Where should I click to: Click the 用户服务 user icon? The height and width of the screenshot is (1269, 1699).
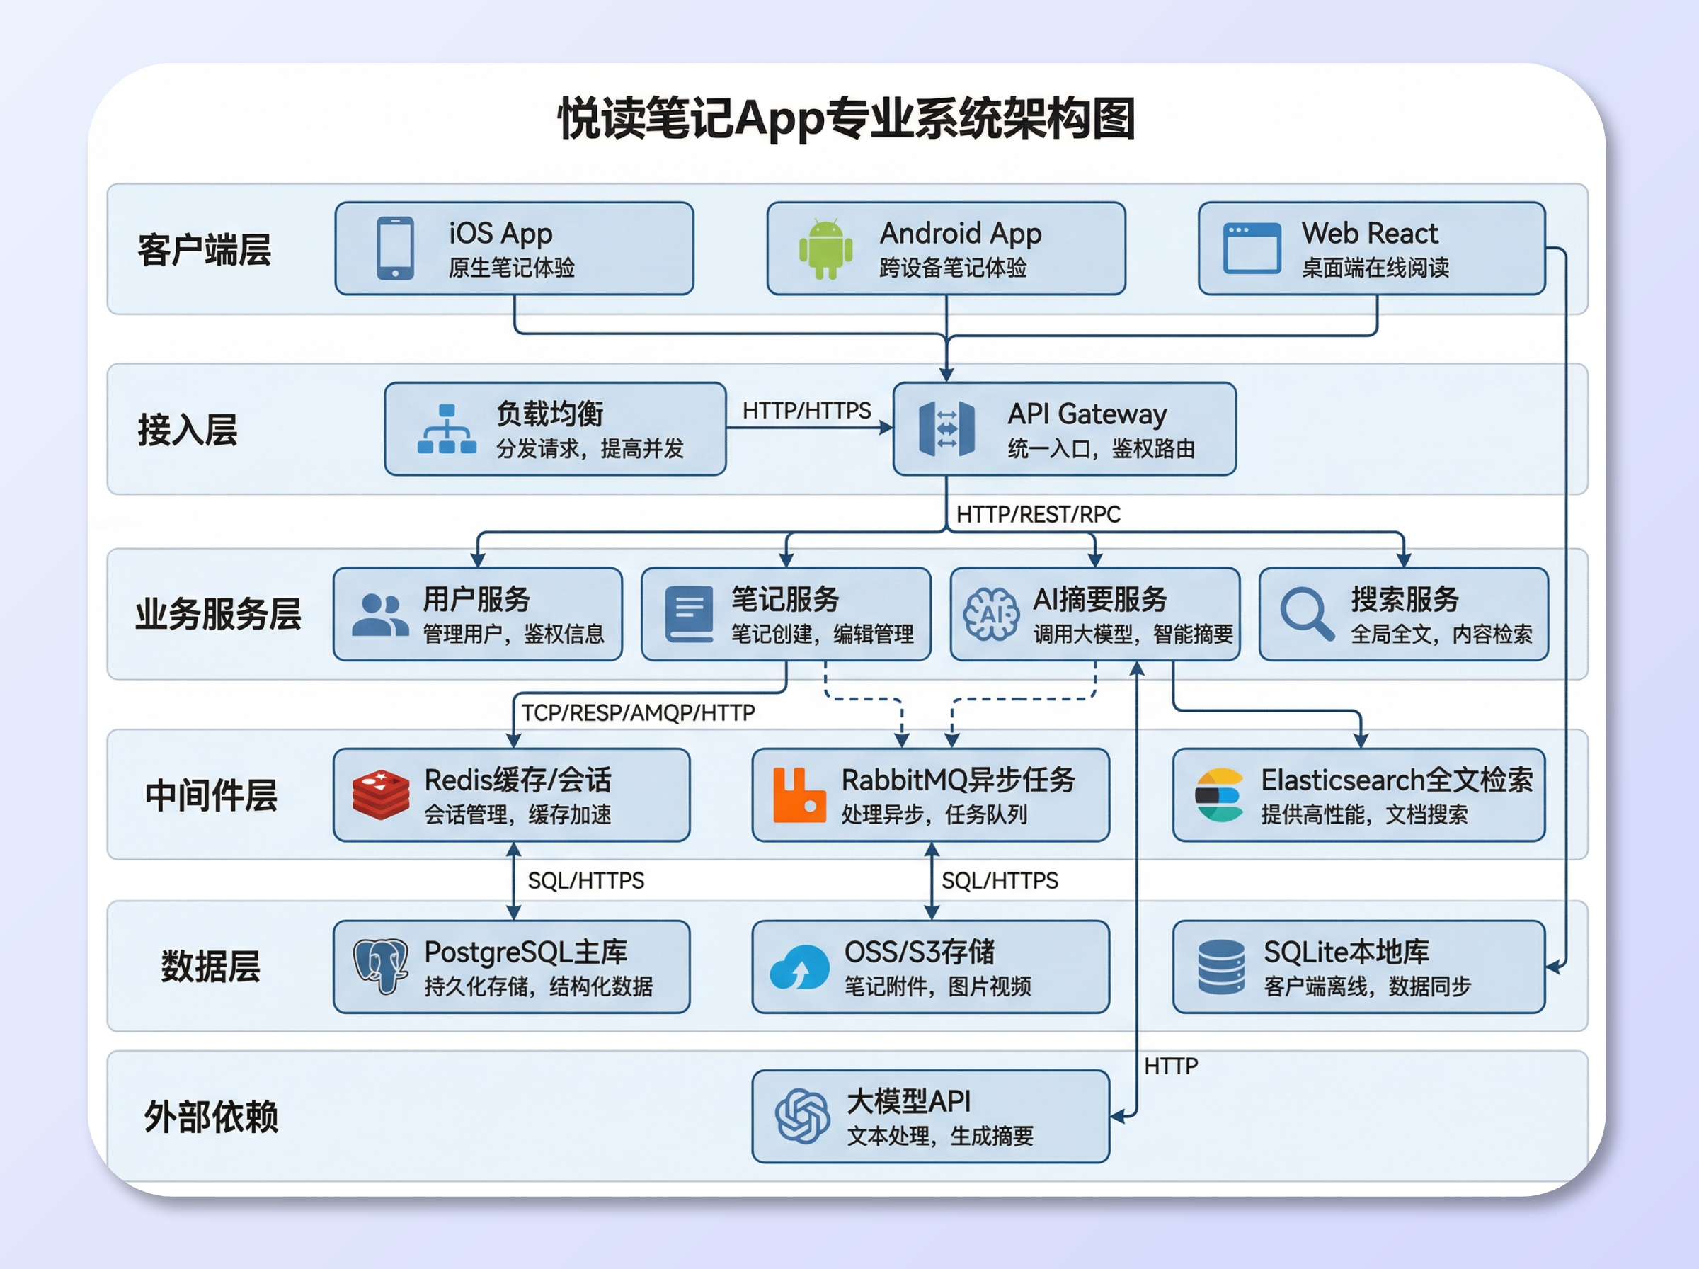click(x=382, y=614)
